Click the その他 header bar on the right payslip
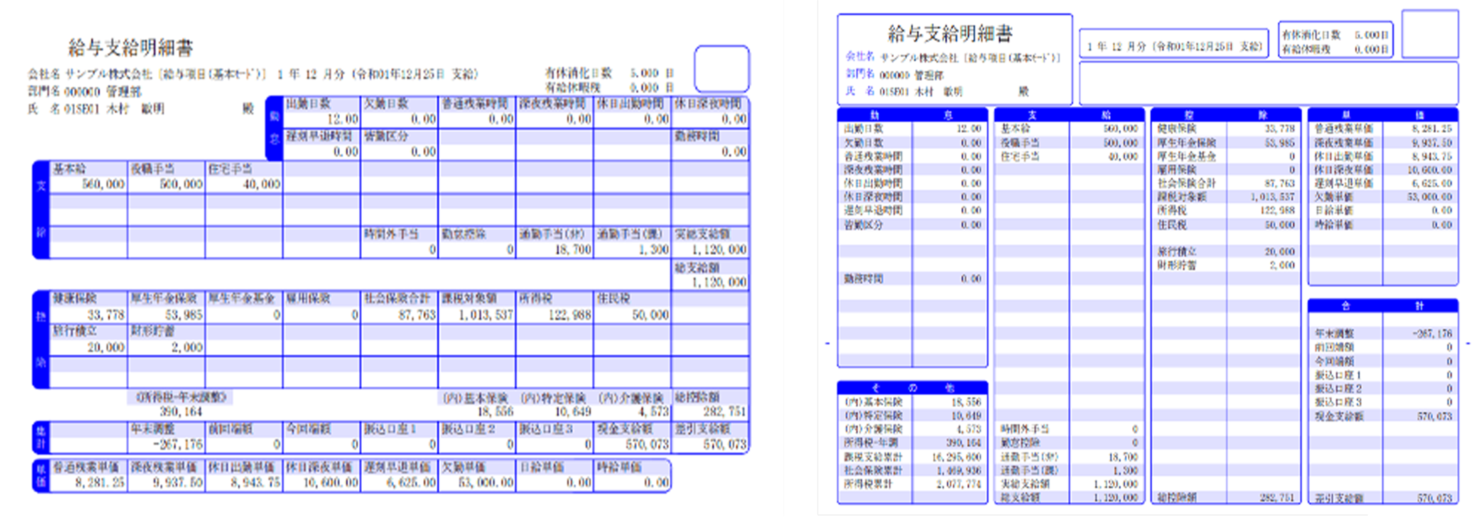 pyautogui.click(x=912, y=388)
